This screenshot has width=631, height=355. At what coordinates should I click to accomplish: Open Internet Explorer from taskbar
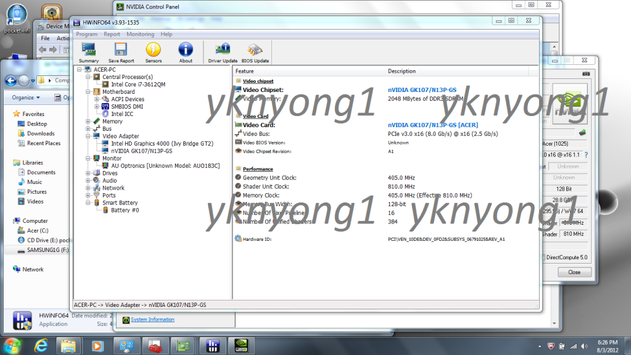coord(41,346)
